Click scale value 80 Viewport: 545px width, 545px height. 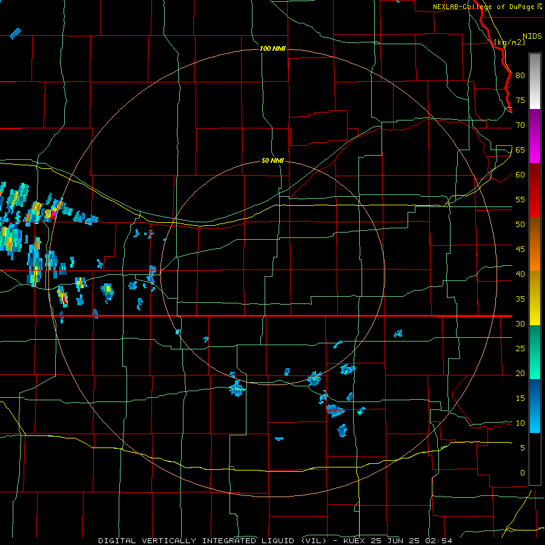520,76
